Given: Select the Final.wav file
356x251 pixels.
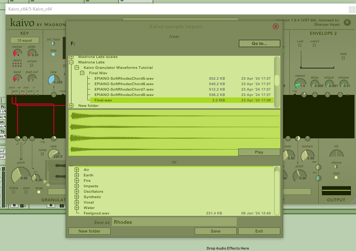Looking at the screenshot, I should [182, 100].
